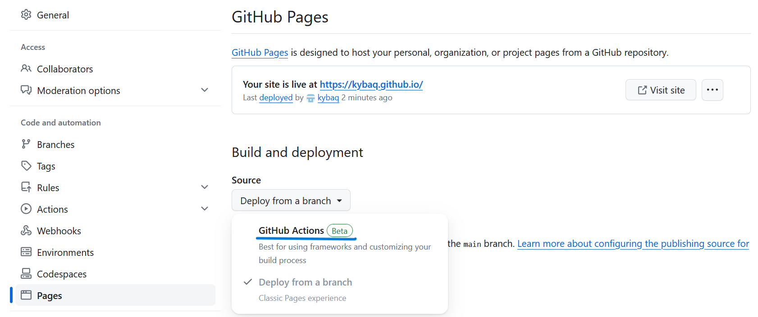Expand the Moderation options section

pos(205,90)
